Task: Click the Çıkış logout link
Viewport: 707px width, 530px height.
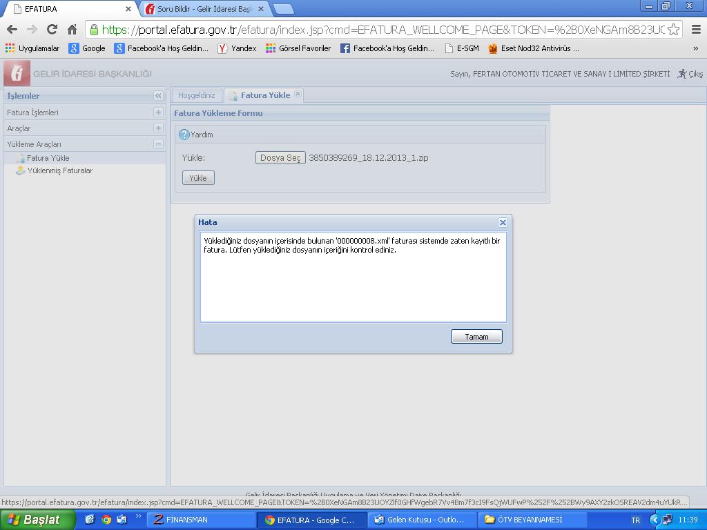Action: click(x=690, y=74)
